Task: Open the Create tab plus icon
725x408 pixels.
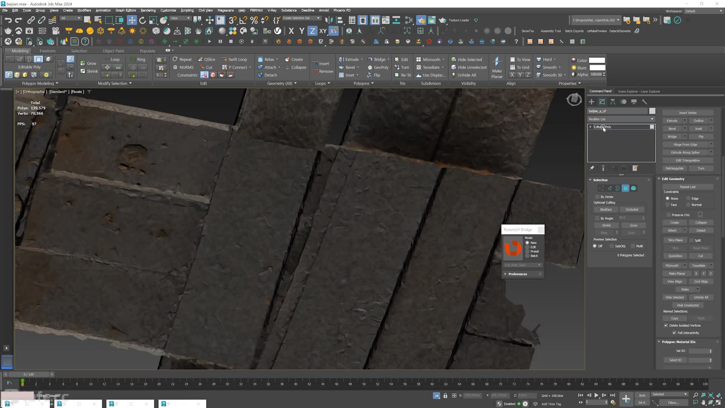Action: 592,102
